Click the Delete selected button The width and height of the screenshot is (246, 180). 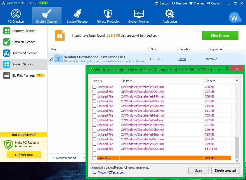[x=225, y=170]
